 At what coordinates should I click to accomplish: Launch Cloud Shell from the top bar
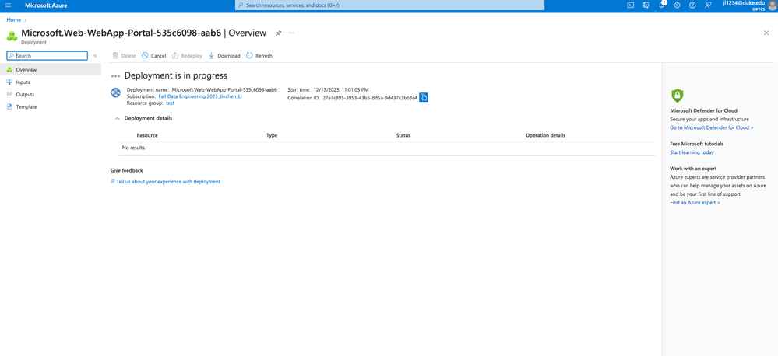coord(630,5)
